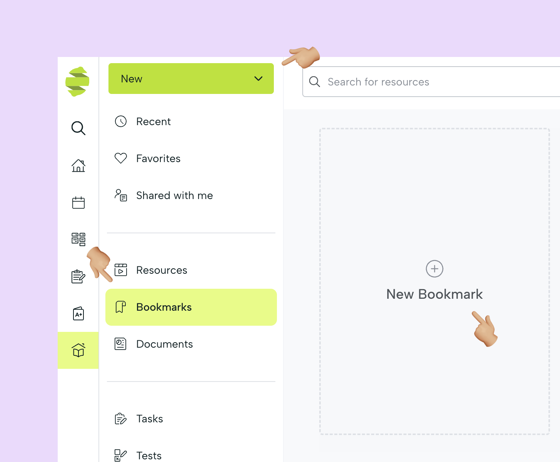The height and width of the screenshot is (462, 560).
Task: Open the A+ grades icon
Action: tap(78, 313)
